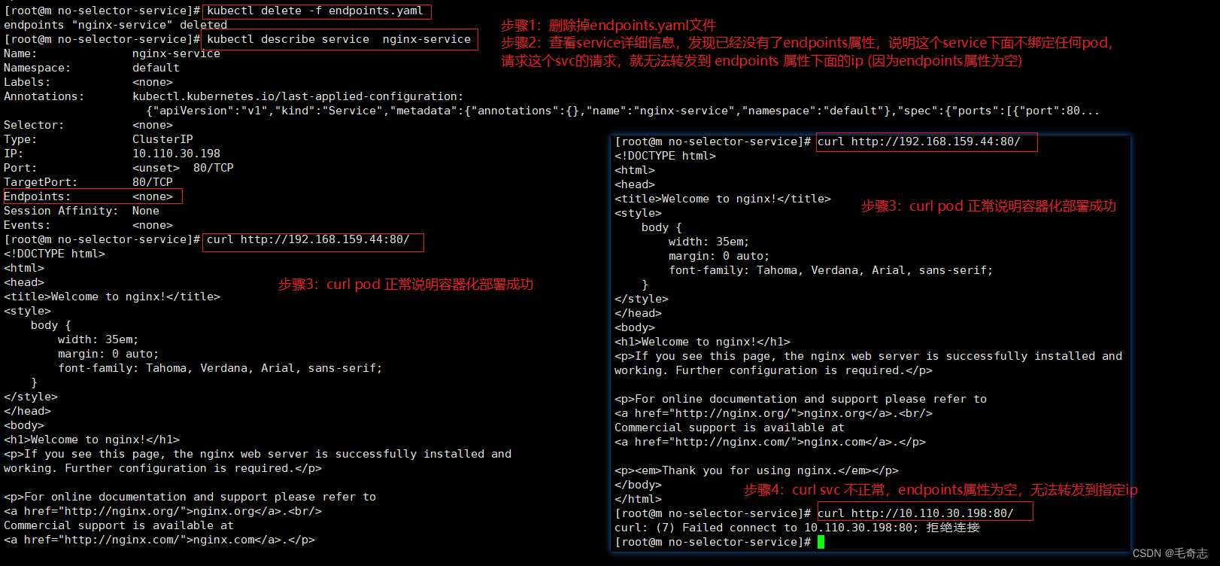This screenshot has width=1220, height=566.
Task: Click the title 'Welcome to nginx!' line in right terminal
Action: click(723, 199)
